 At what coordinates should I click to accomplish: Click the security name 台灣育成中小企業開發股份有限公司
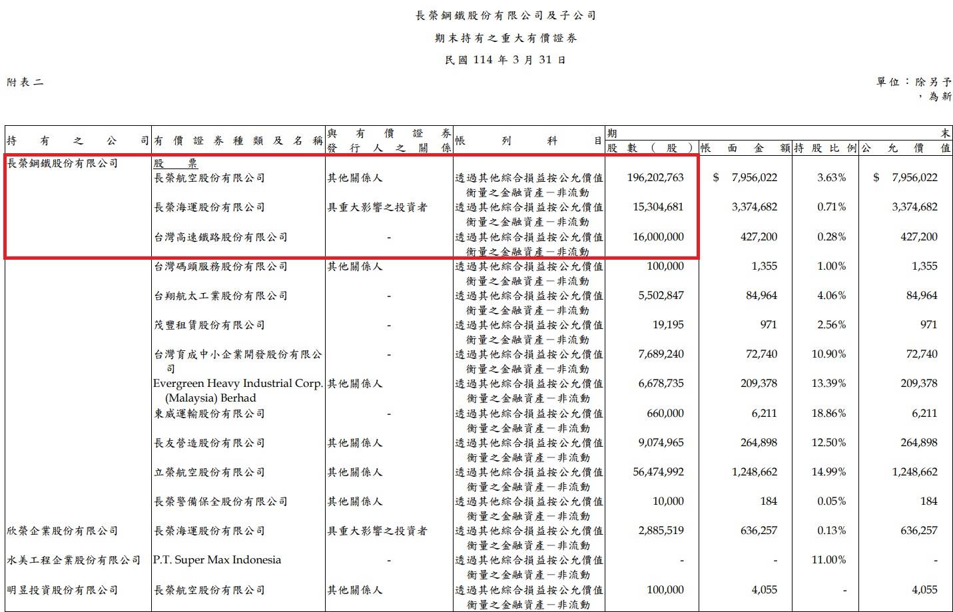(x=238, y=361)
